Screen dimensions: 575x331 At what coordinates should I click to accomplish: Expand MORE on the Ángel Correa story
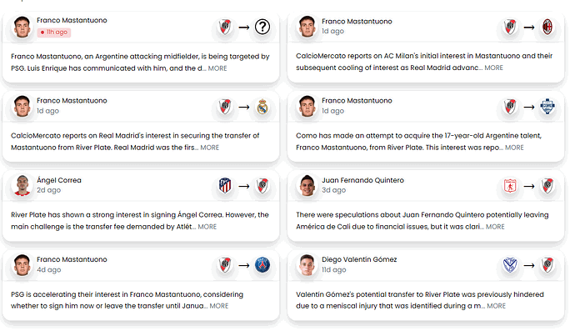(207, 227)
